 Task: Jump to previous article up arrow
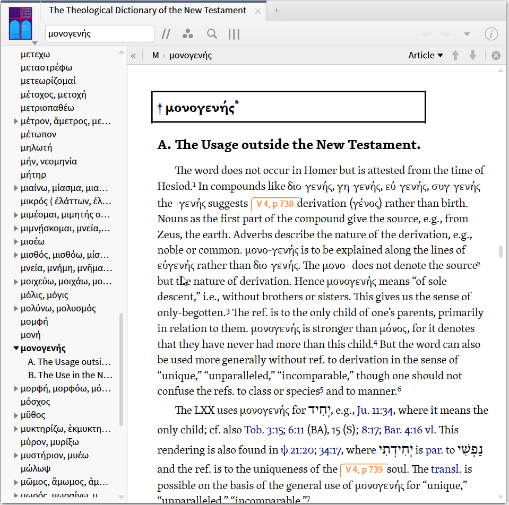point(455,56)
